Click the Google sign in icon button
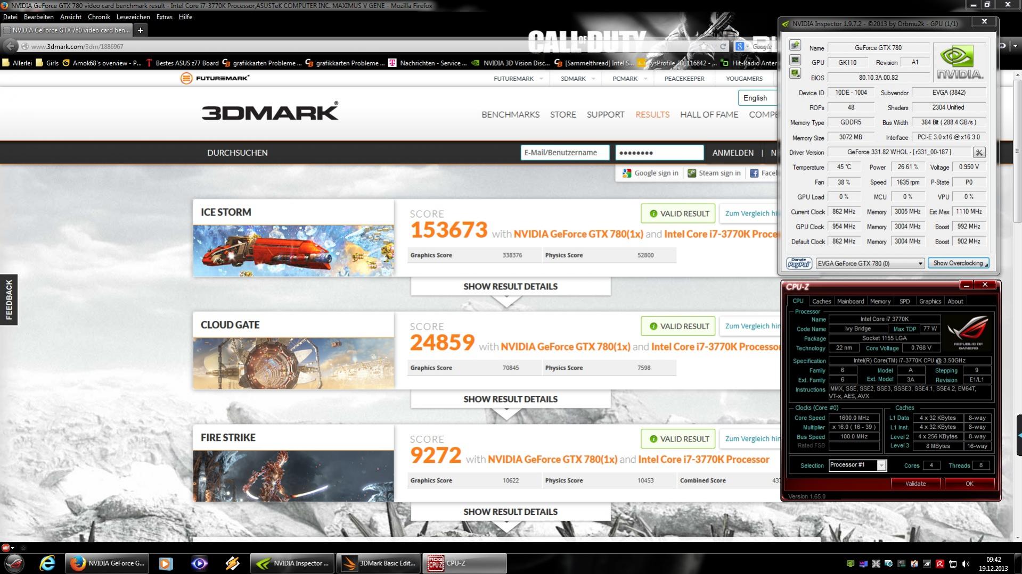The width and height of the screenshot is (1022, 574). point(650,173)
